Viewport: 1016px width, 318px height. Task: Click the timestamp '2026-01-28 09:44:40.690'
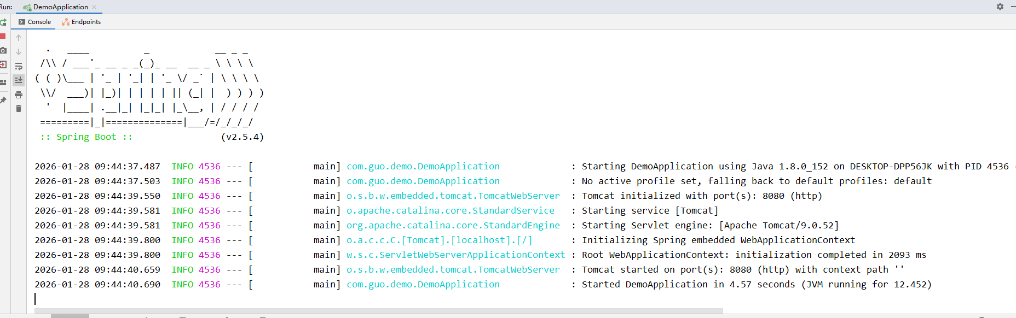97,284
